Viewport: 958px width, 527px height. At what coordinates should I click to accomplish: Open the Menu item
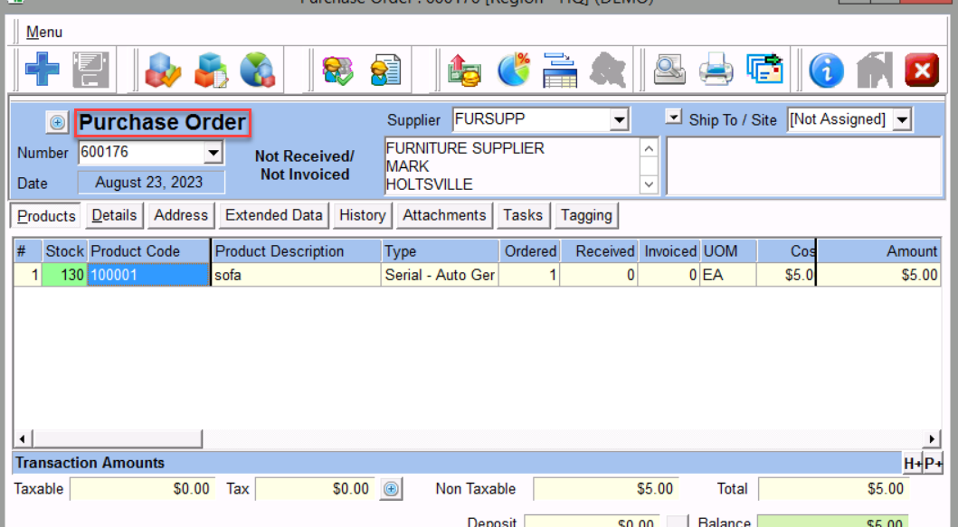(44, 33)
